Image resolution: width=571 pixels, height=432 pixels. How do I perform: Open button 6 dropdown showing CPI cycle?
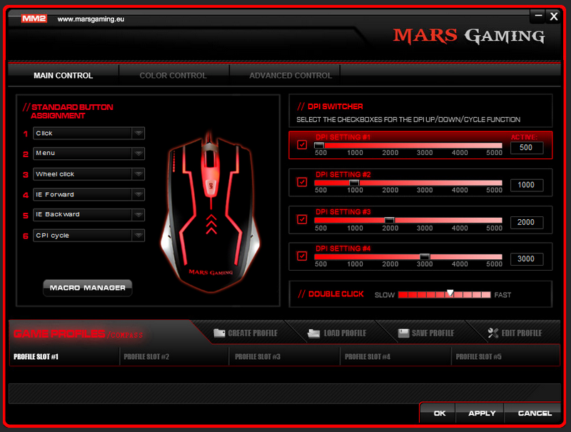89,236
